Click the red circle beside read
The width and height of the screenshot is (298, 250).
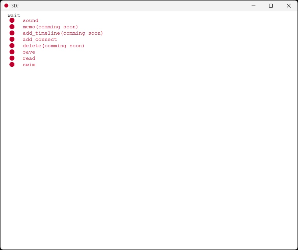12,58
